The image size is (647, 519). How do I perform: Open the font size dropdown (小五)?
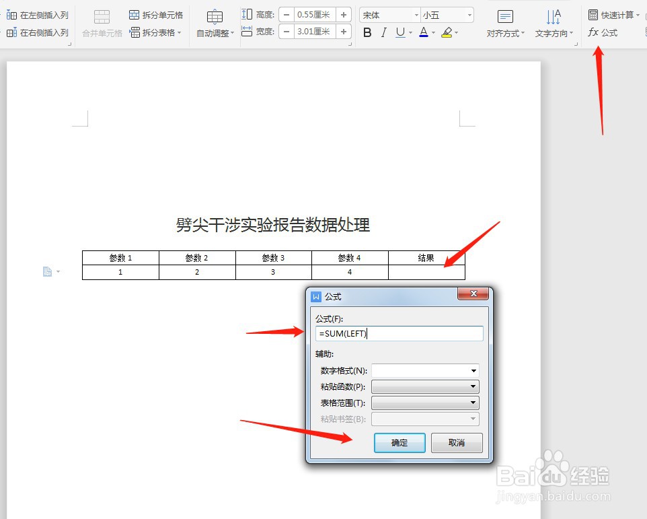(469, 15)
